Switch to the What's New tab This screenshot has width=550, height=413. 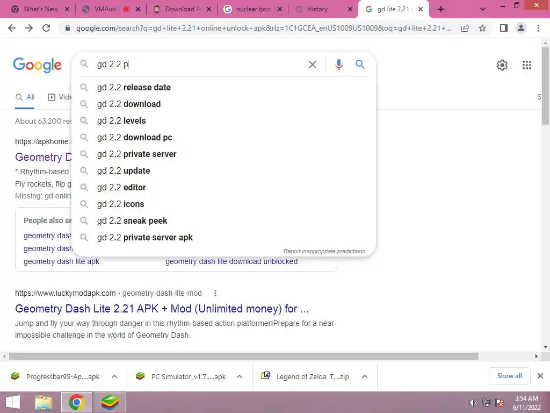click(40, 10)
